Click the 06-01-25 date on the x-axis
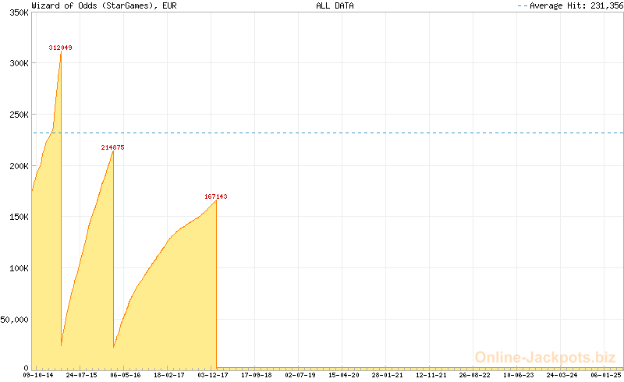Screen dimensions: 624x382 click(x=606, y=375)
